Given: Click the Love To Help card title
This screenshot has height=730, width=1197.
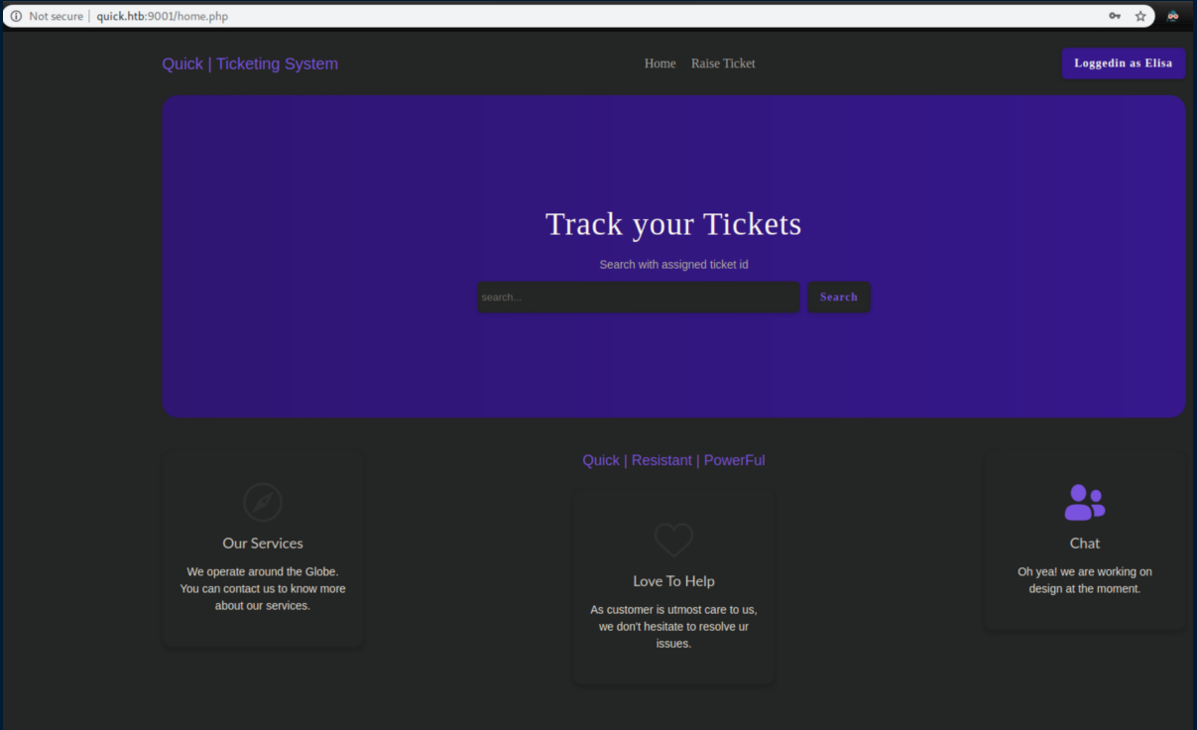Looking at the screenshot, I should click(673, 581).
